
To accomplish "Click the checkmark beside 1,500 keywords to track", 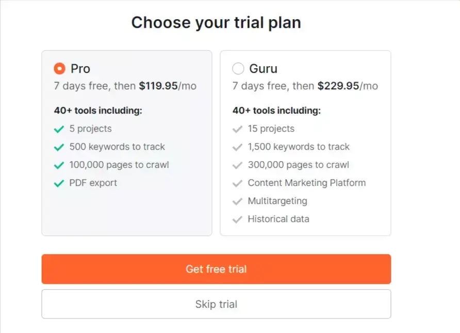I will 238,147.
